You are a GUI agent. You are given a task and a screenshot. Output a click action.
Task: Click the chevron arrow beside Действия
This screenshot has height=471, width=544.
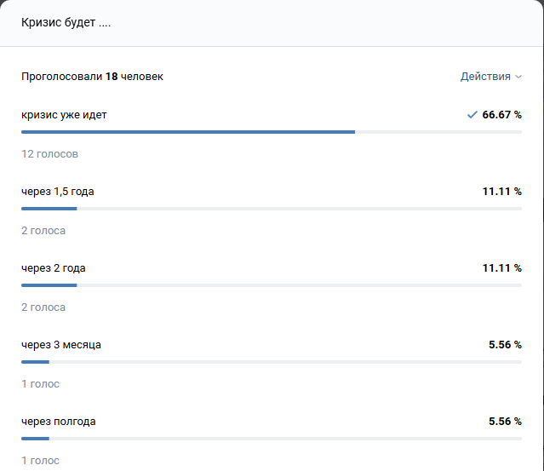(x=518, y=78)
